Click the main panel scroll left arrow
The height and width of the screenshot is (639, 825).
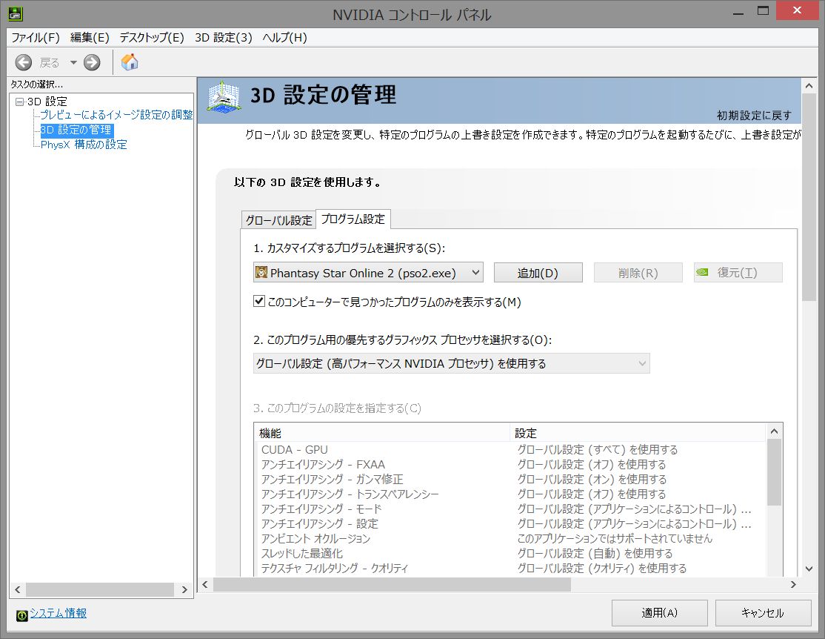pyautogui.click(x=205, y=584)
